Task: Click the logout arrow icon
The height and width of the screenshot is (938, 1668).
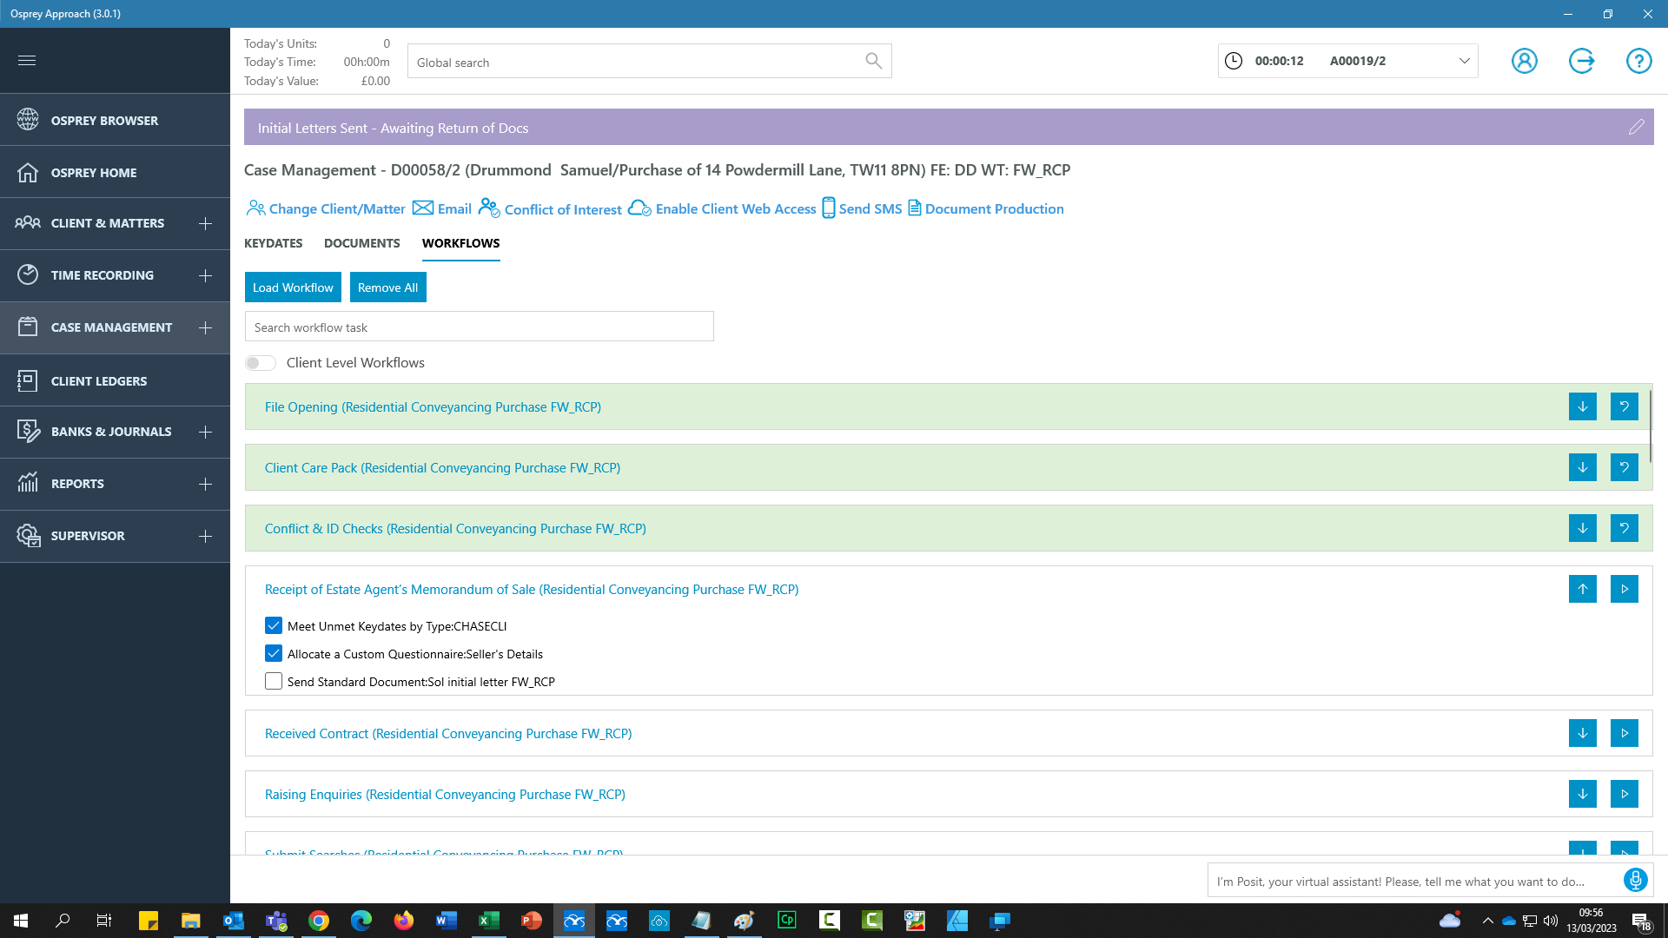Action: 1581,61
